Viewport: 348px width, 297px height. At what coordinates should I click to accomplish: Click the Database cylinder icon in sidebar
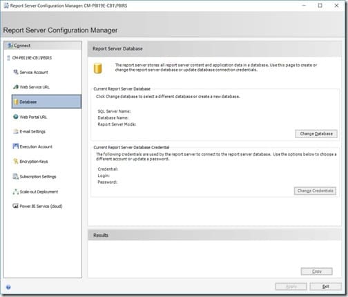(16, 102)
